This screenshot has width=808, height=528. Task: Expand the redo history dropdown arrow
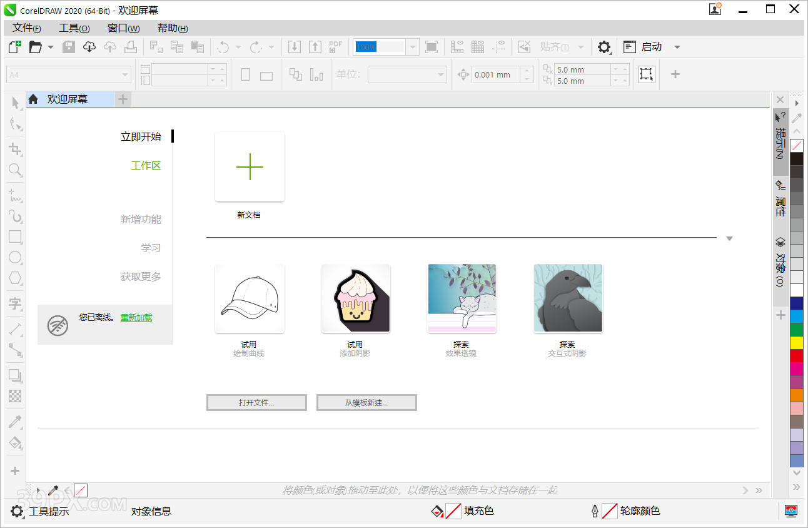[271, 47]
